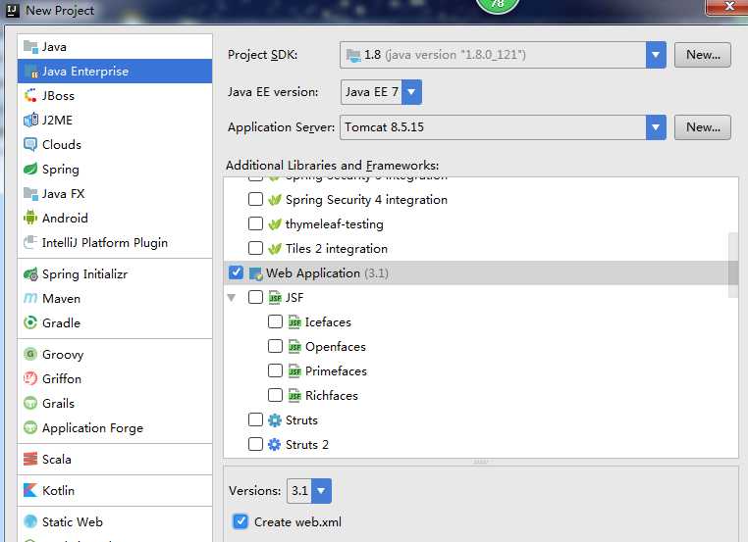The image size is (748, 542).
Task: Select the Spring Initializr label
Action: point(85,274)
